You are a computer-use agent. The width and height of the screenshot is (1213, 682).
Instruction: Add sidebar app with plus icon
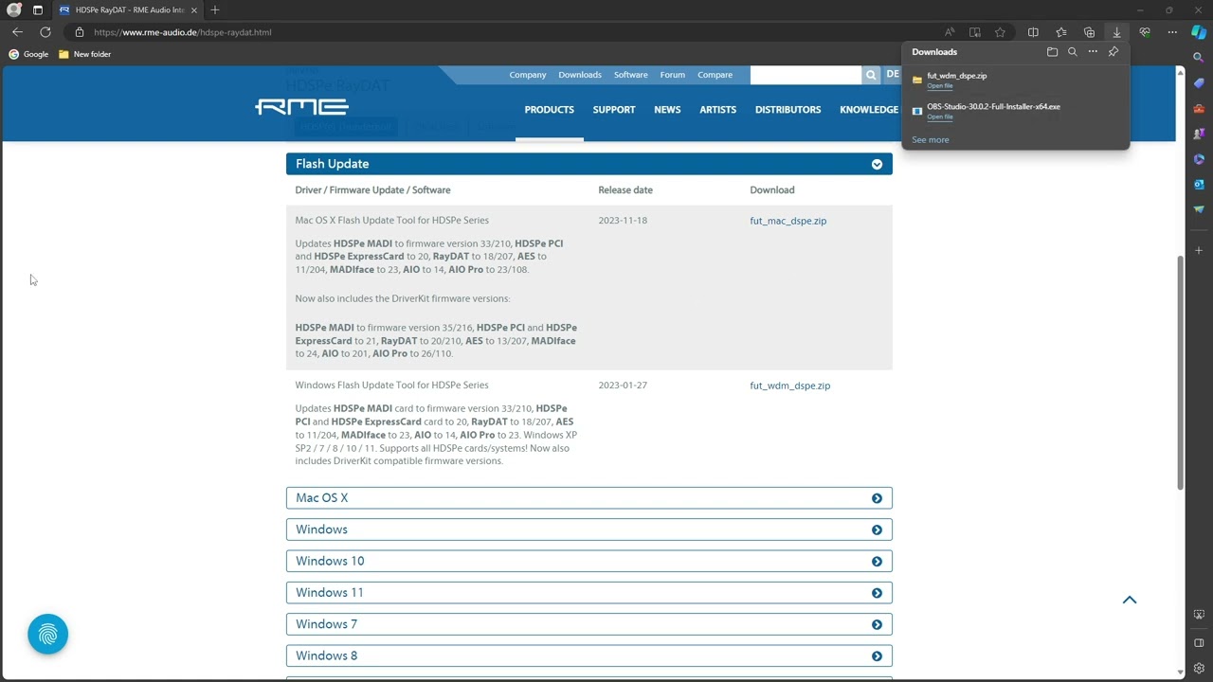(1199, 250)
